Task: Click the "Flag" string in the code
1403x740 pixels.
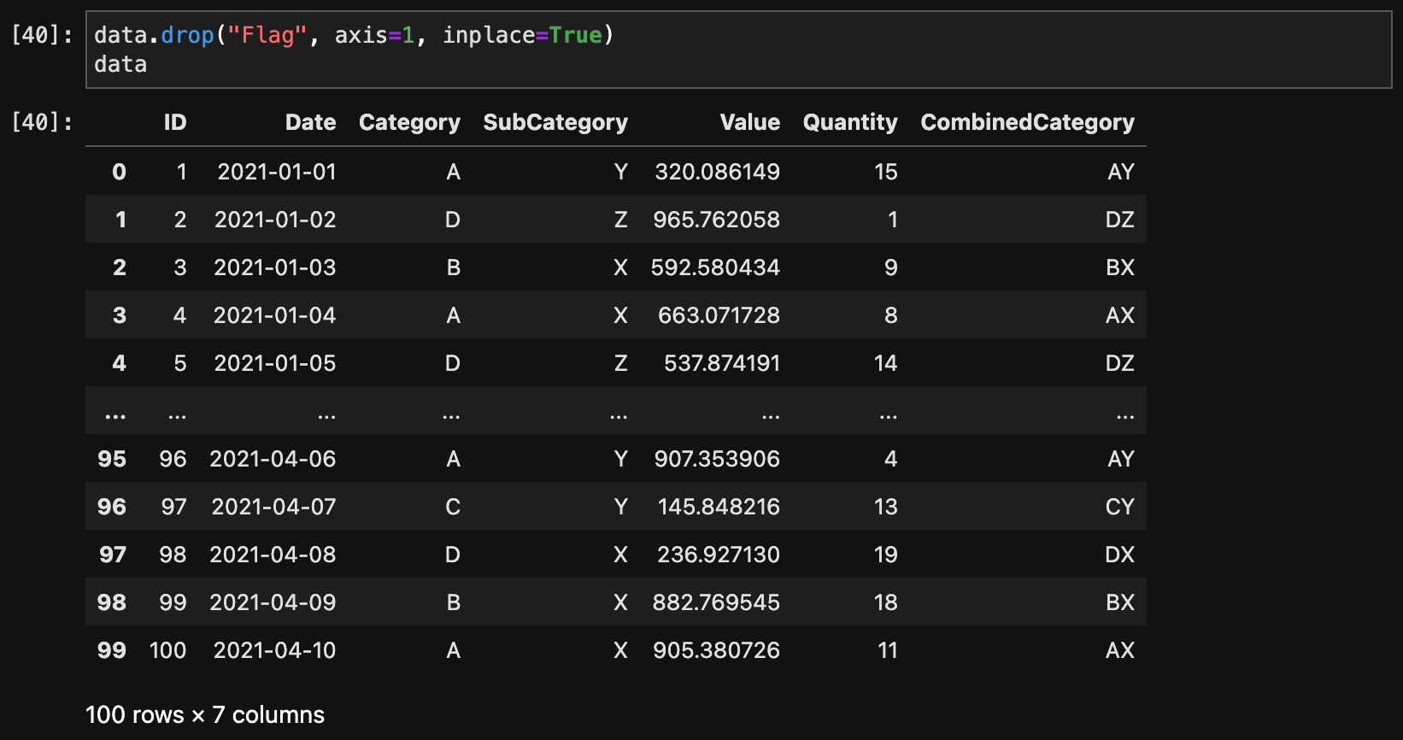Action: tap(267, 35)
